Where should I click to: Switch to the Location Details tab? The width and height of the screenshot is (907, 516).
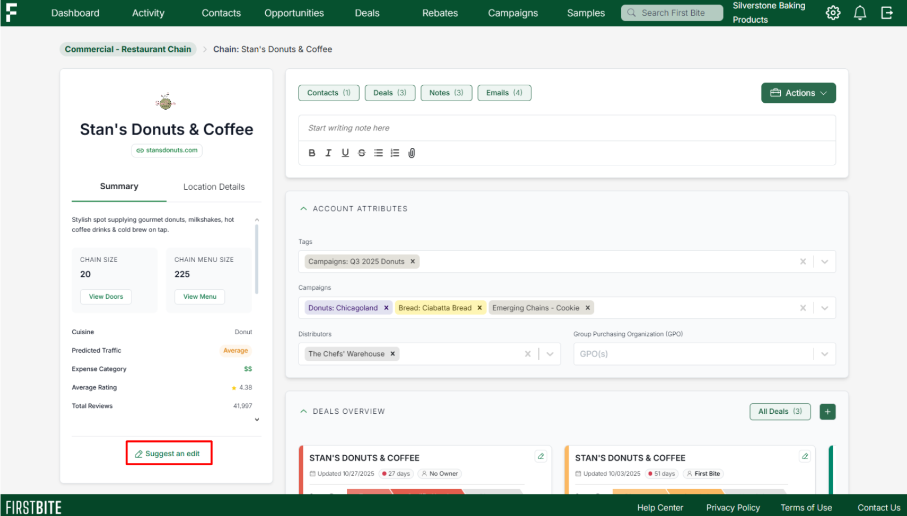click(x=214, y=186)
